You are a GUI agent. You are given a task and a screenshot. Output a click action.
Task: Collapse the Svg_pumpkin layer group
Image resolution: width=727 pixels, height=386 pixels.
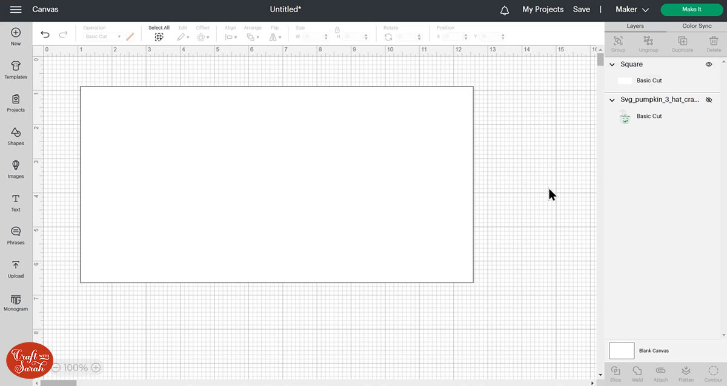[612, 100]
